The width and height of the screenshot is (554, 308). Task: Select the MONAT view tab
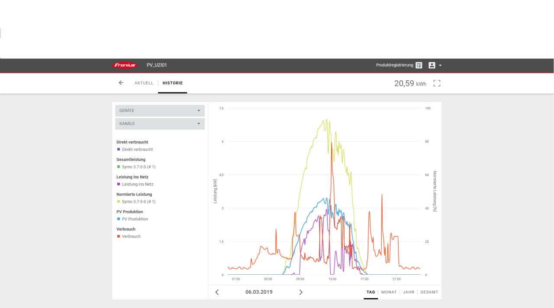(x=389, y=292)
